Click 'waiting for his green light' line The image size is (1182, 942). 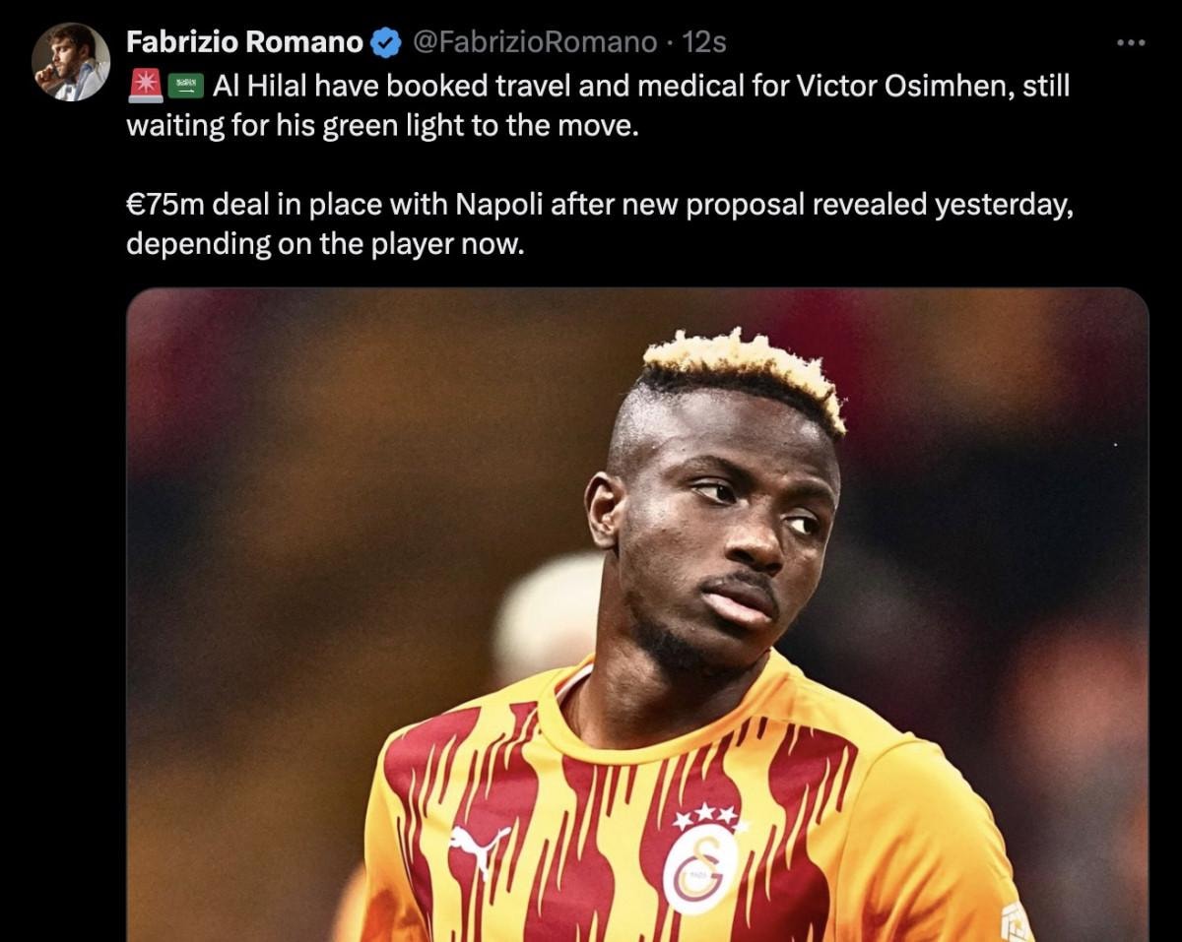(383, 126)
